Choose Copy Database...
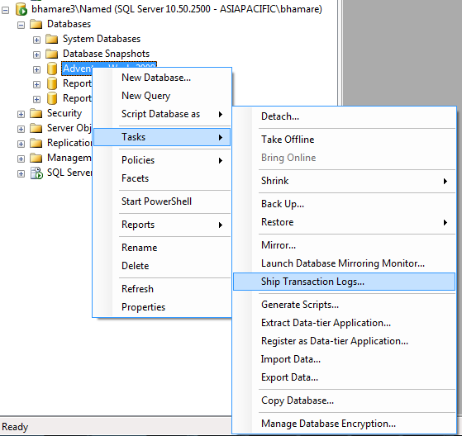The width and height of the screenshot is (462, 436). click(x=344, y=400)
